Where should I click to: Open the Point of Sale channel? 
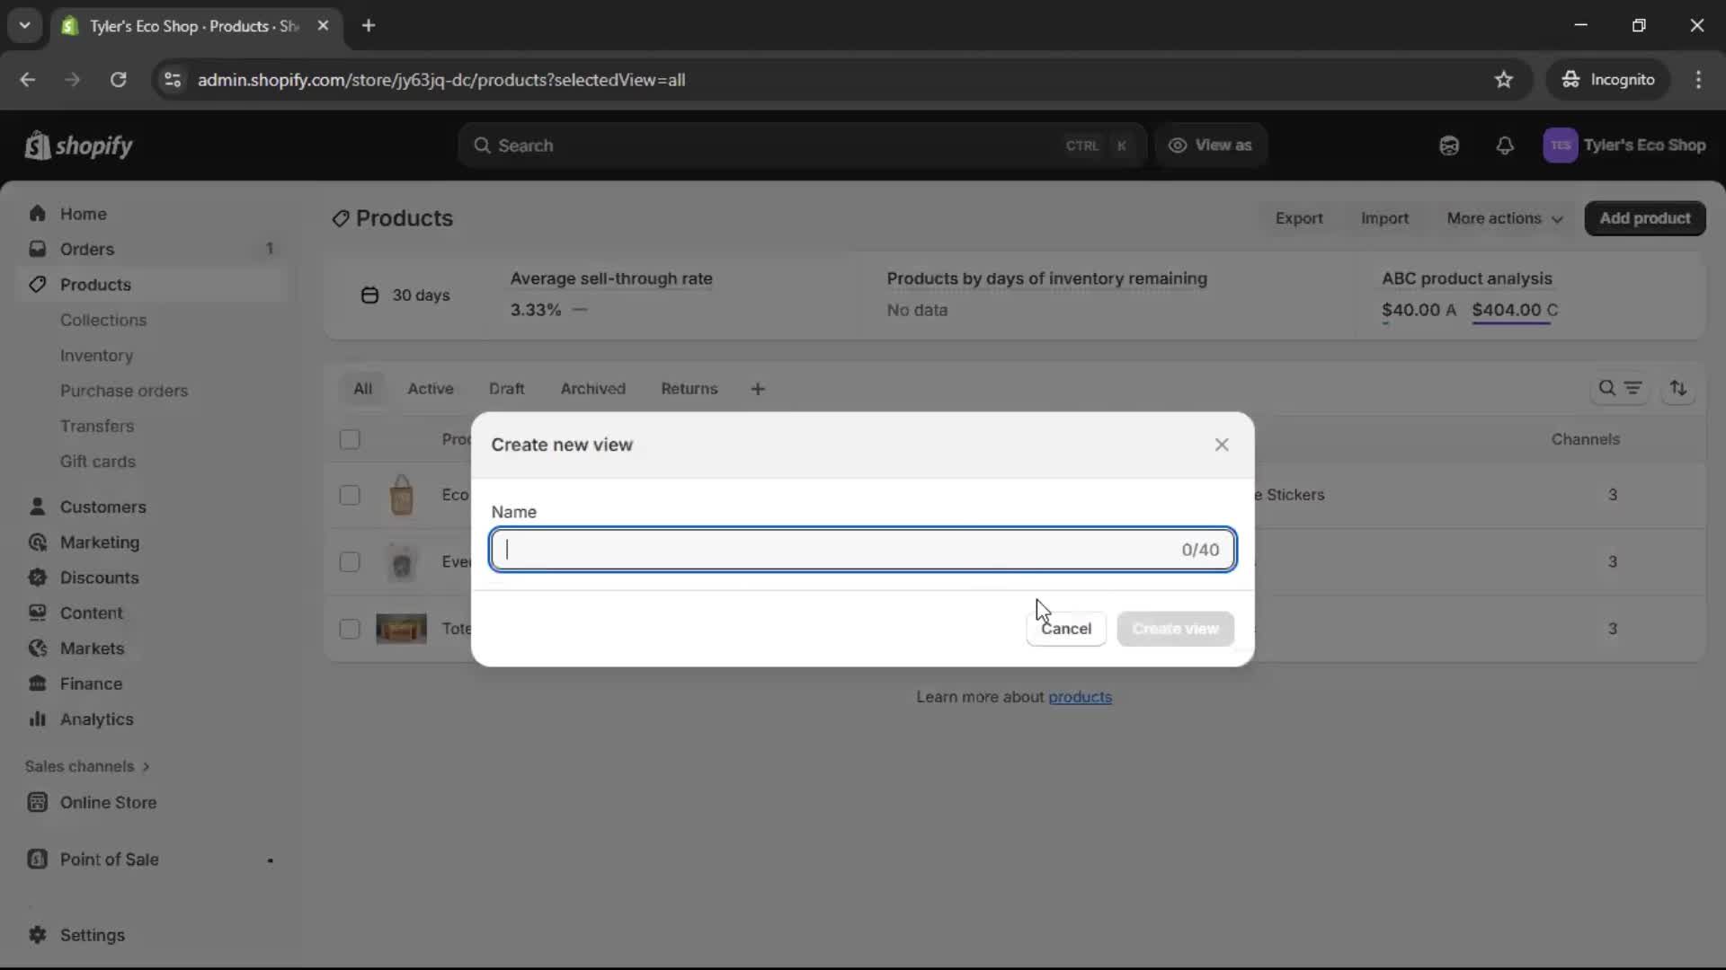coord(108,860)
